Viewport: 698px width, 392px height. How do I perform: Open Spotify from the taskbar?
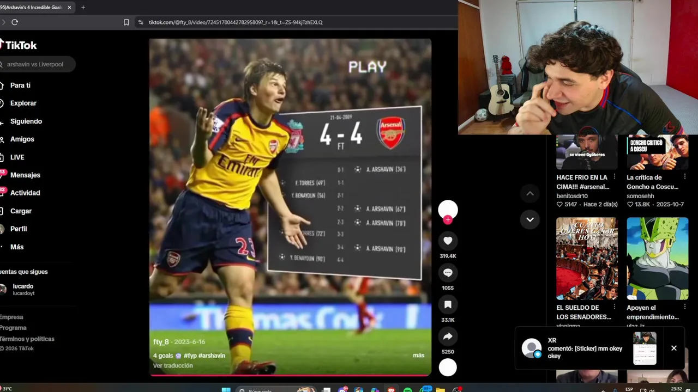(x=407, y=390)
